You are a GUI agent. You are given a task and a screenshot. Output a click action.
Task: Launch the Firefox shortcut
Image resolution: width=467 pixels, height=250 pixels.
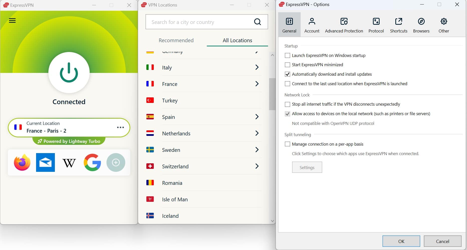[22, 162]
